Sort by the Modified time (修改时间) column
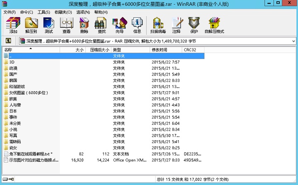 (x=165, y=50)
